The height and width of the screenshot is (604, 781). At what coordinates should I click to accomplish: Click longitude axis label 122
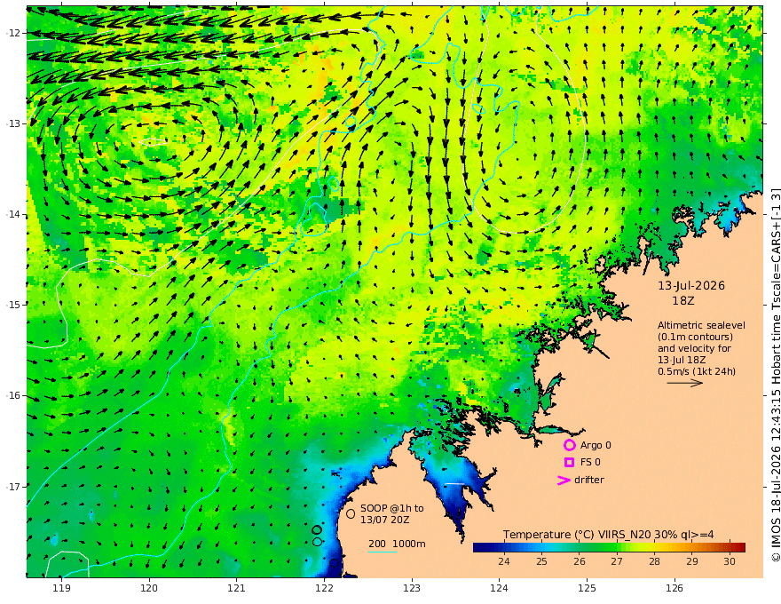click(324, 589)
